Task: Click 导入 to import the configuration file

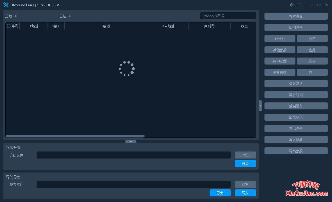Action: pos(245,193)
